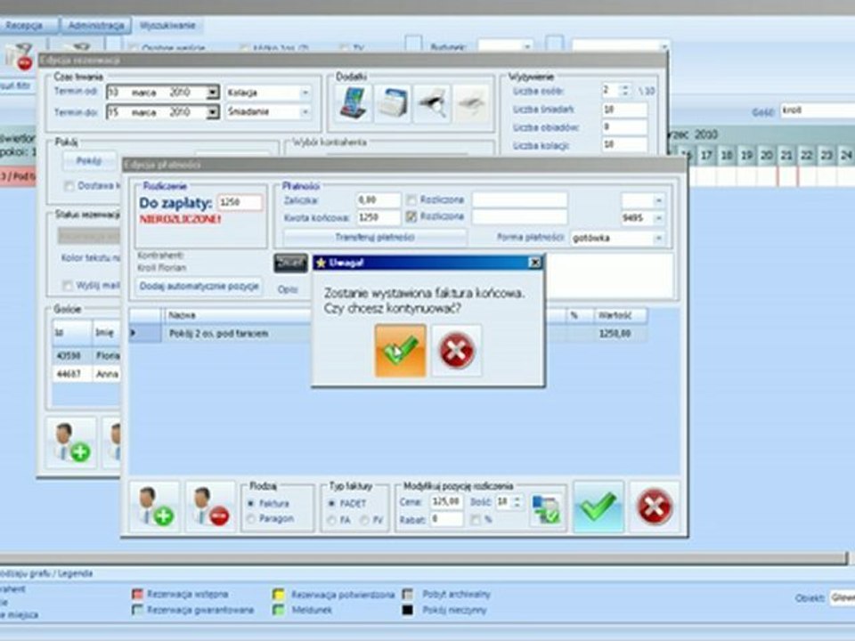The height and width of the screenshot is (641, 855).
Task: Select the Paragon radio option
Action: coord(251,518)
